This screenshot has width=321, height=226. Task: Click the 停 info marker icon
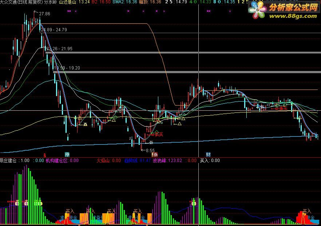67,154
